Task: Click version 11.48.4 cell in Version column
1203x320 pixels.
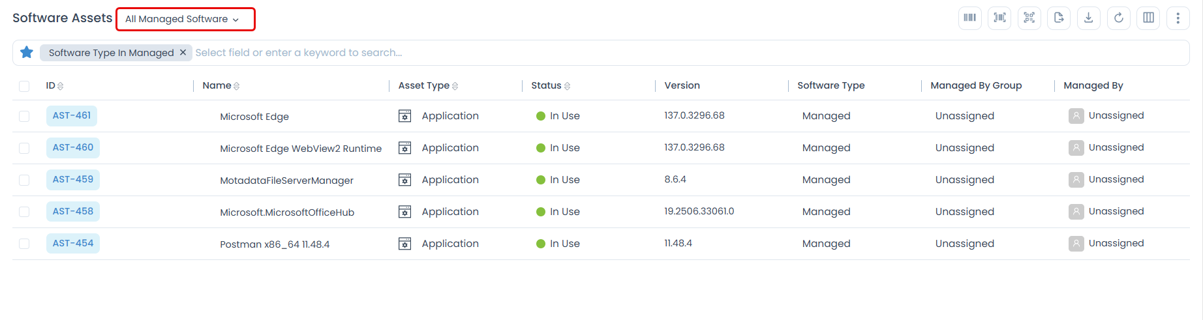Action: (678, 243)
